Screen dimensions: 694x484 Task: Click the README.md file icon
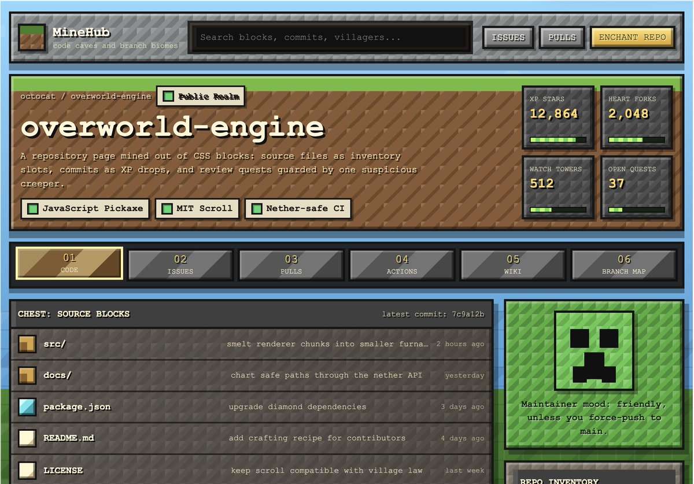click(x=27, y=438)
